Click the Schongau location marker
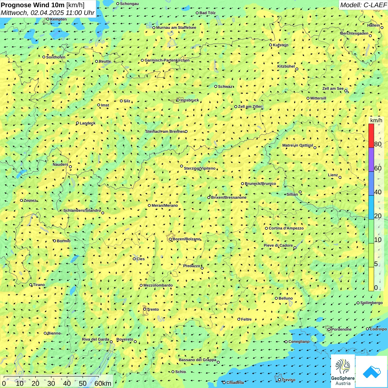388x388 pixels. (x=118, y=4)
